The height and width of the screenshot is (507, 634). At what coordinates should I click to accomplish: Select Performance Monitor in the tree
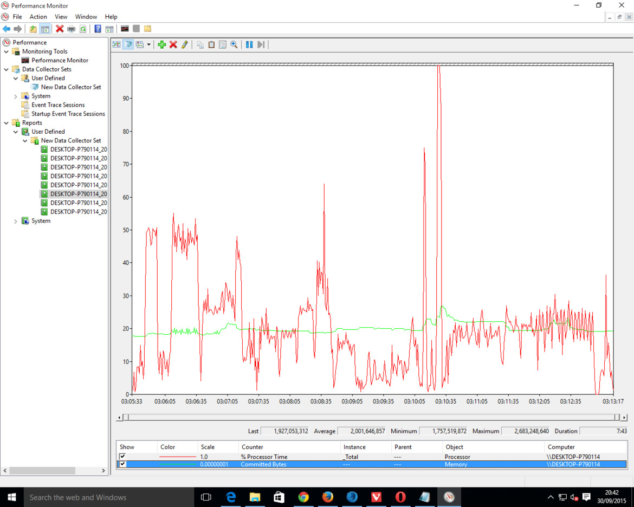point(60,60)
